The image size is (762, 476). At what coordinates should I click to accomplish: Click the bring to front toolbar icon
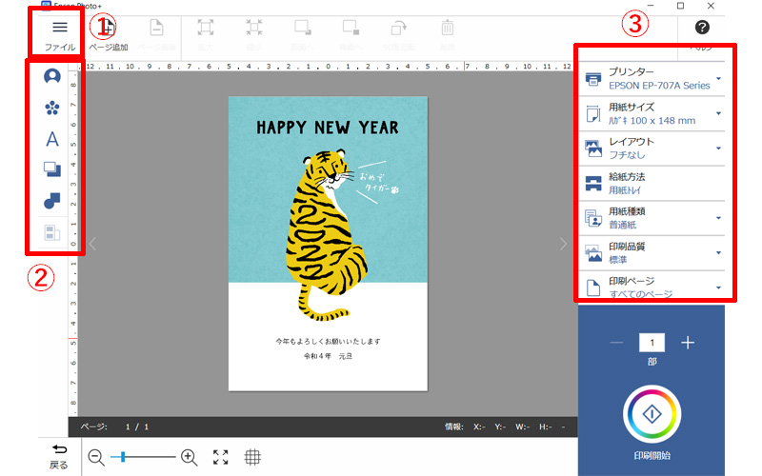click(302, 28)
